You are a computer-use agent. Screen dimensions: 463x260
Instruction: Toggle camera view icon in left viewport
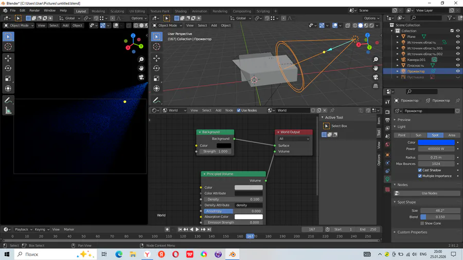(141, 77)
